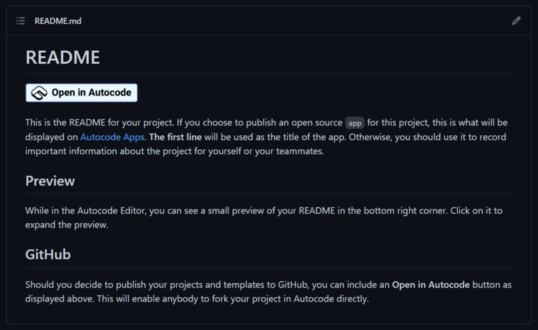
Task: Click the Preview section heading
Action: tap(50, 181)
